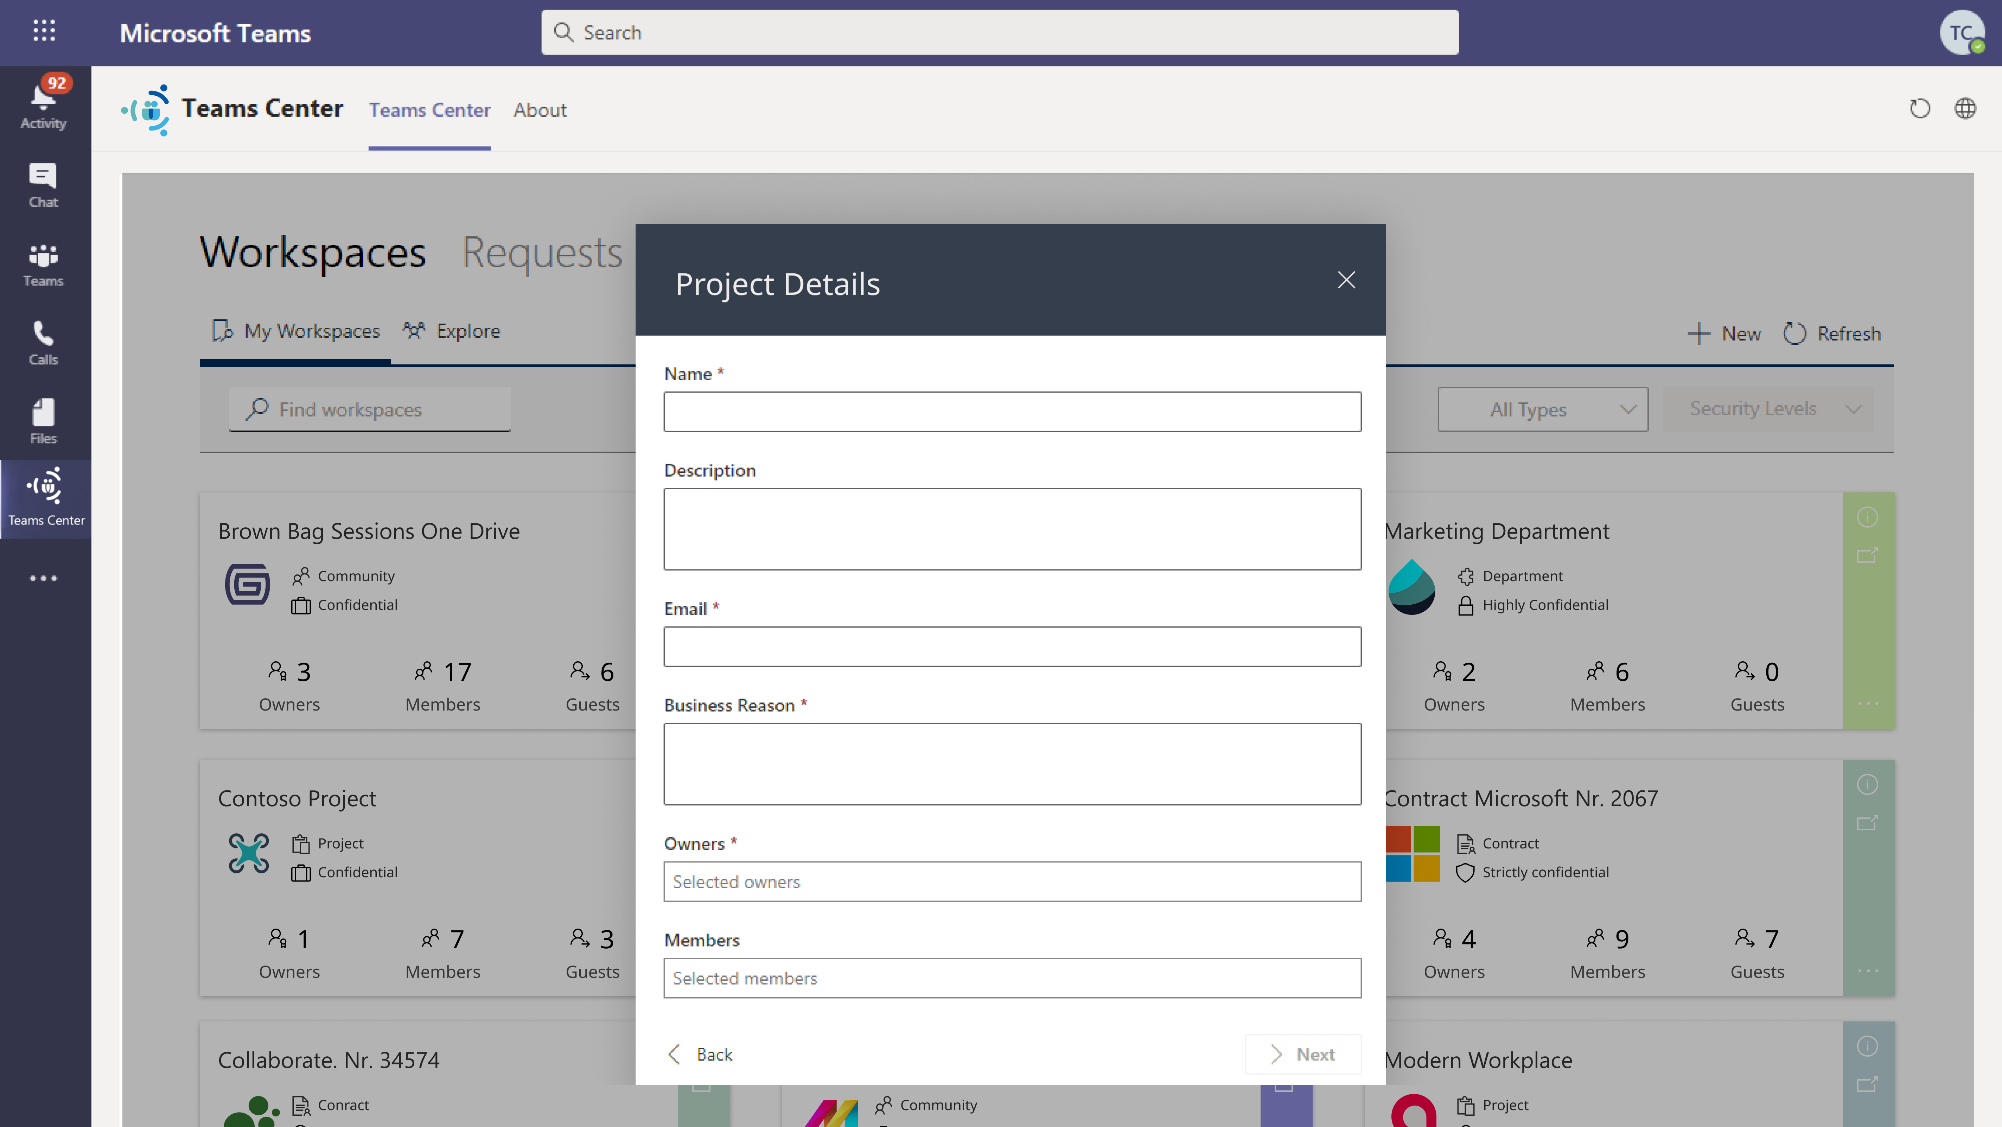Click the New workspace button
The image size is (2002, 1127).
[1724, 334]
